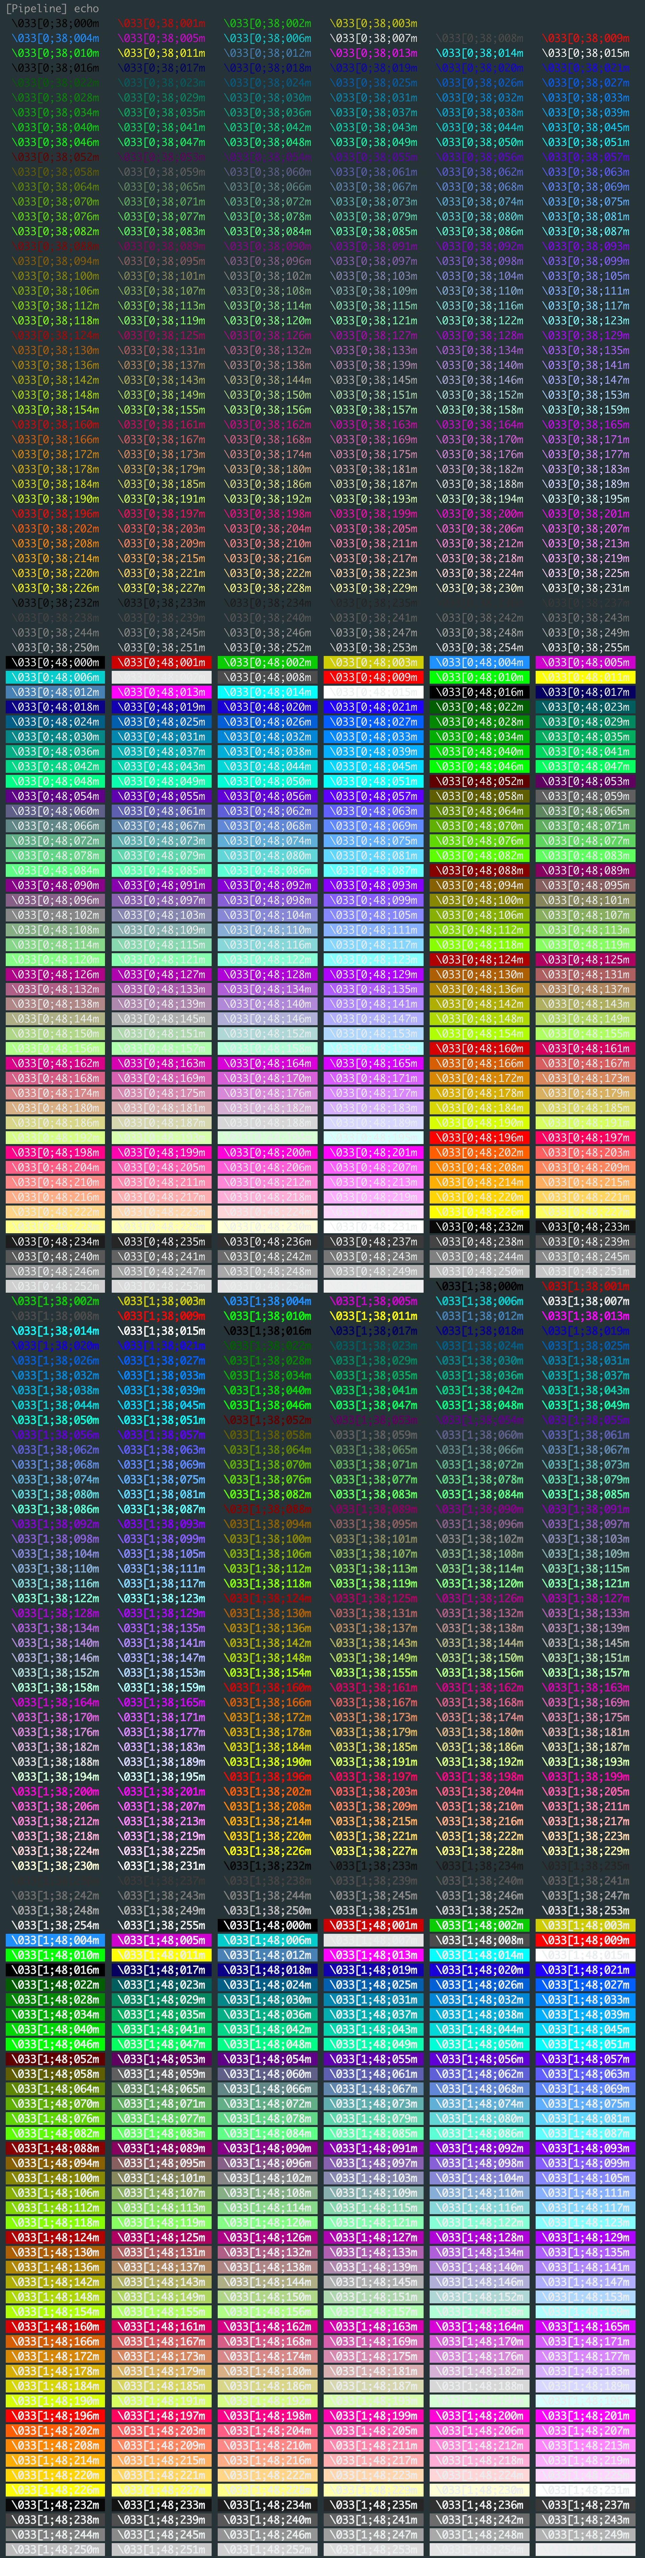Click the purple entry \033[0;48;093m
This screenshot has height=2558, width=645.
click(x=374, y=886)
